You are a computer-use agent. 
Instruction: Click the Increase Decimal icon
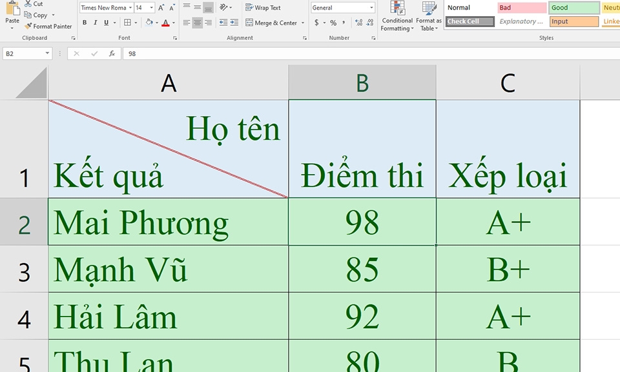click(358, 23)
